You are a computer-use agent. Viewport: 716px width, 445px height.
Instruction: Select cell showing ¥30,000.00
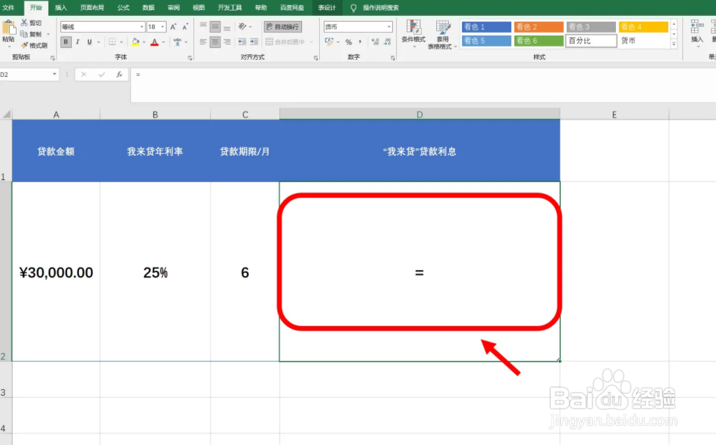[56, 271]
